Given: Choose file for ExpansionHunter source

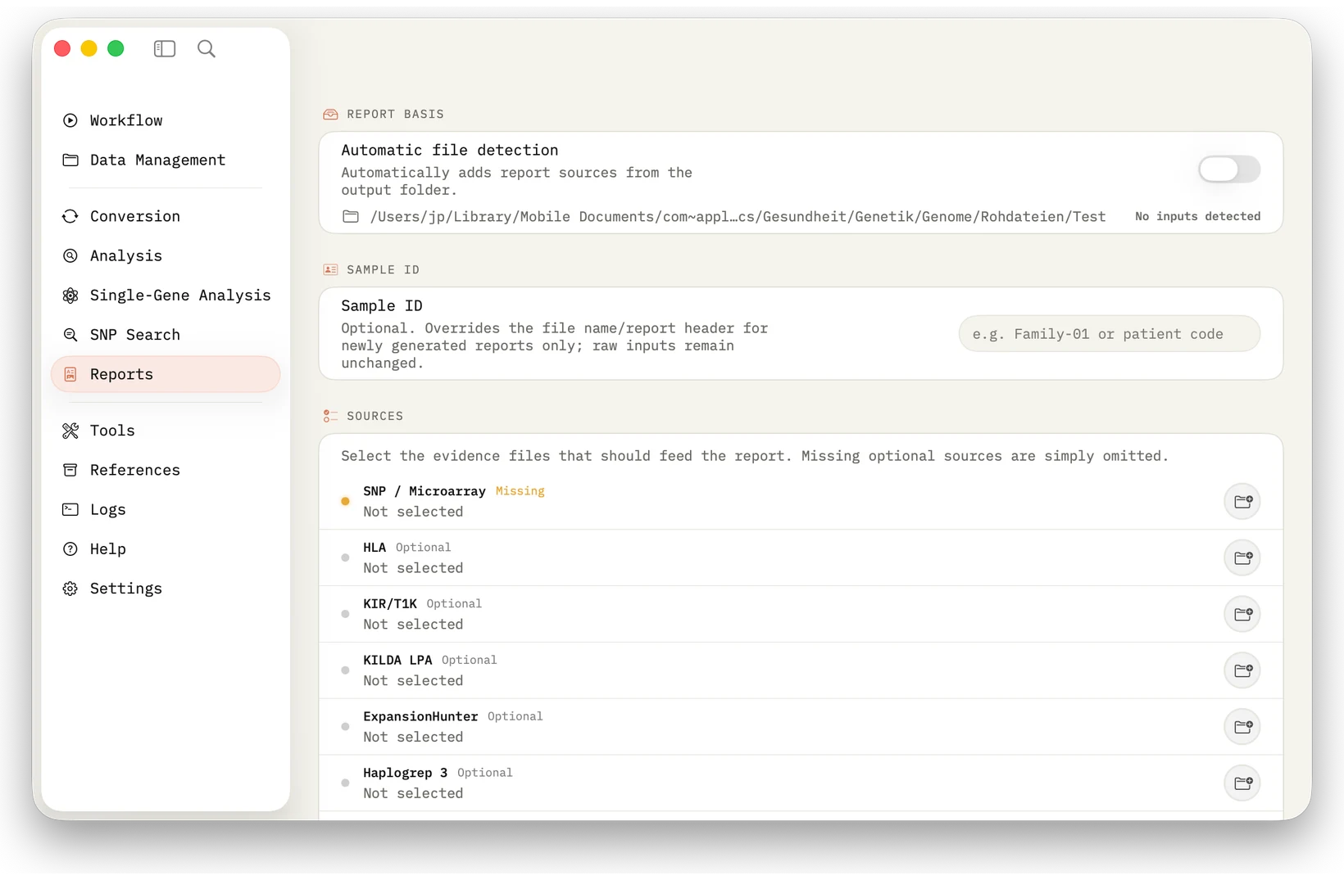Looking at the screenshot, I should click(1242, 727).
